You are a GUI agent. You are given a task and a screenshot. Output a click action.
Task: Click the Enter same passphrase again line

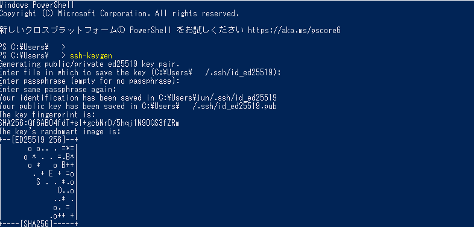pos(58,90)
